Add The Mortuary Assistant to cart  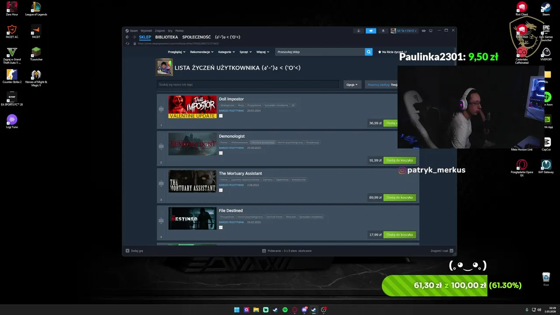[x=399, y=197]
